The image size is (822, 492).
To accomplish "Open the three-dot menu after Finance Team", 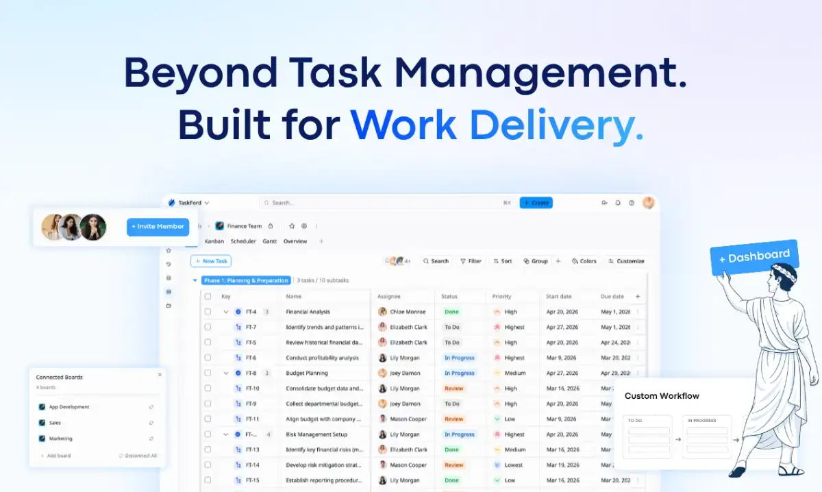I will (316, 225).
